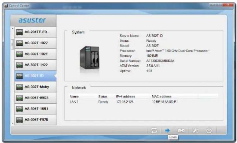This screenshot has height=143, width=237.
Task: Minimize the Control Center window
Action: [x=212, y=5]
